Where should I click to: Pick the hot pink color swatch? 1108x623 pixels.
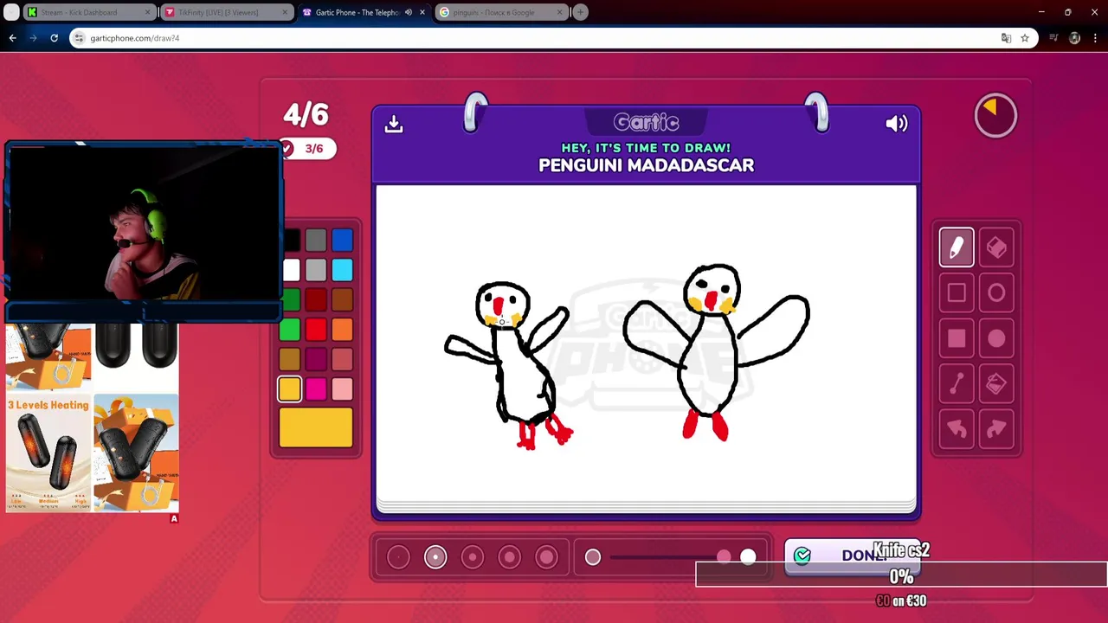316,389
